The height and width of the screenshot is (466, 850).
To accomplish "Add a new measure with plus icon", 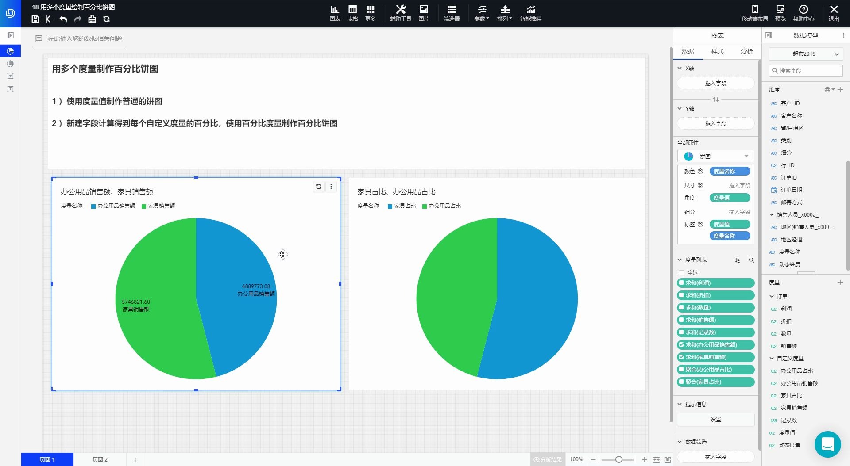I will click(x=840, y=282).
